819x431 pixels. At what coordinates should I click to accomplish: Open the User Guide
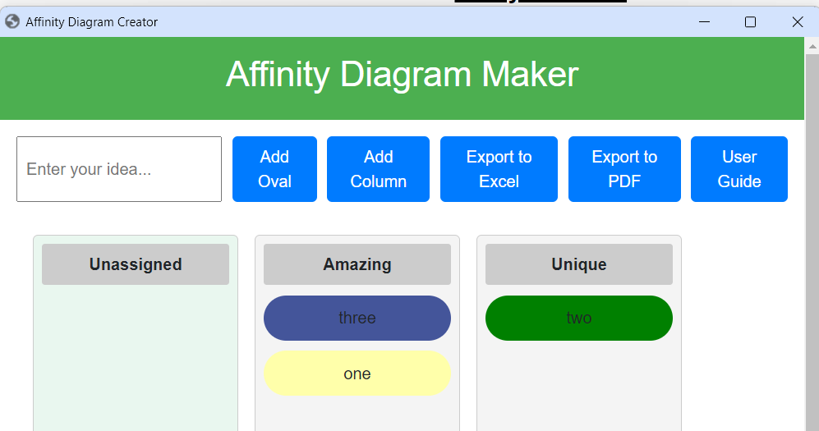click(x=739, y=169)
